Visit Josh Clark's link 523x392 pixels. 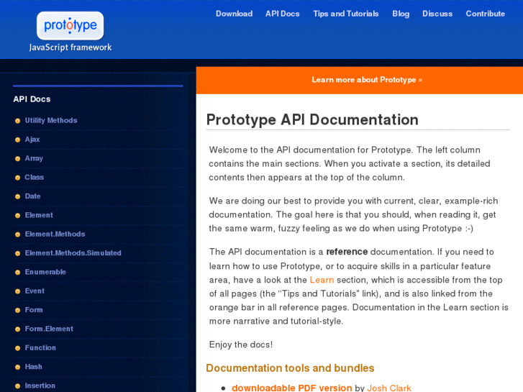(389, 388)
